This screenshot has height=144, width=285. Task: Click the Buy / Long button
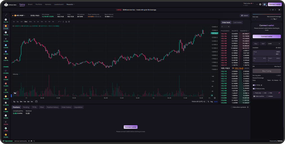pyautogui.click(x=266, y=71)
